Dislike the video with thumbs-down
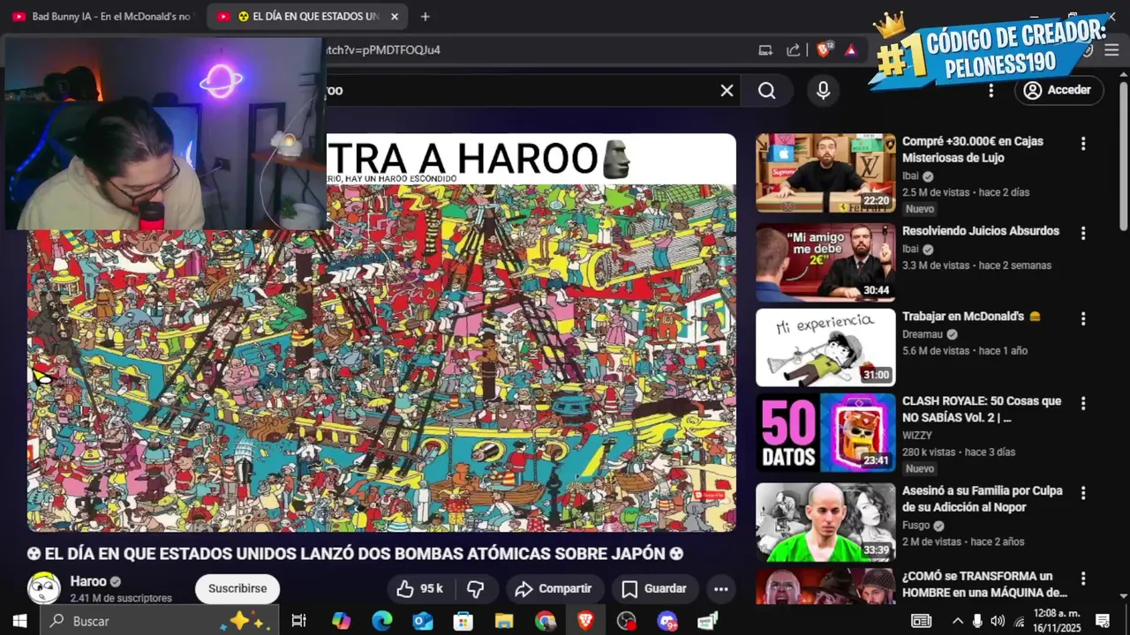 476,588
